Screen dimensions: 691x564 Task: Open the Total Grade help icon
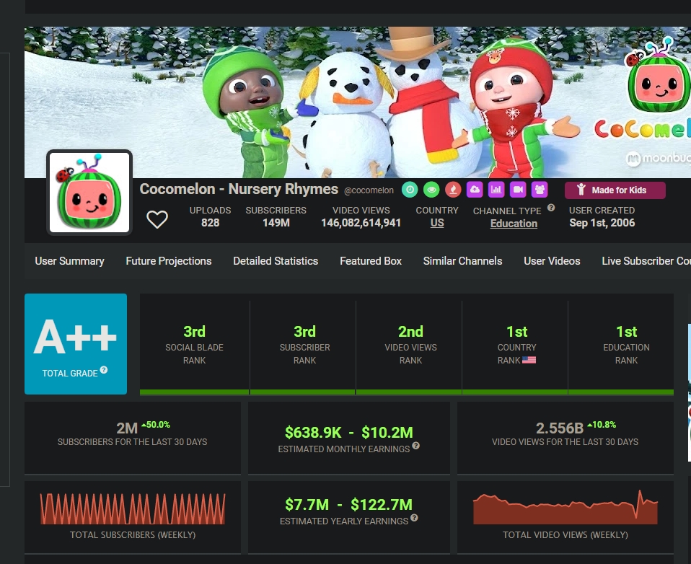[x=104, y=370]
